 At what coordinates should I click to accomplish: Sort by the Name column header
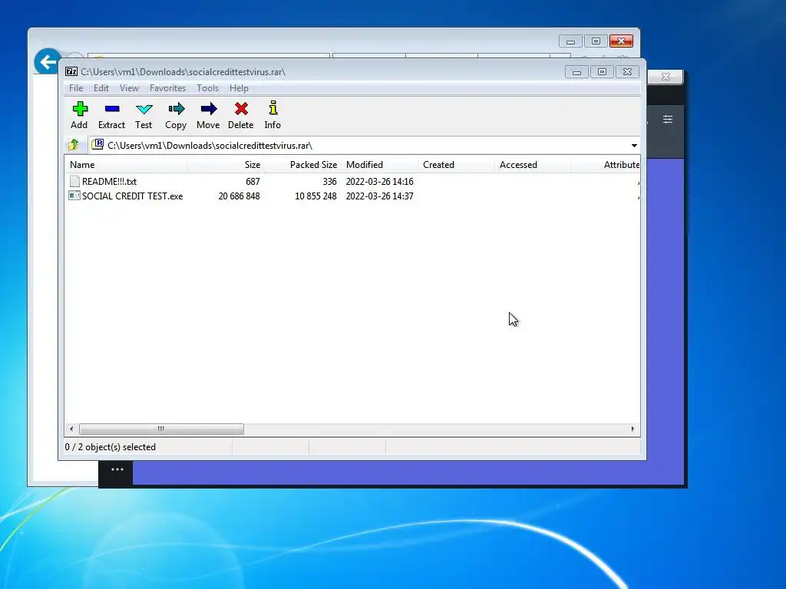point(126,165)
